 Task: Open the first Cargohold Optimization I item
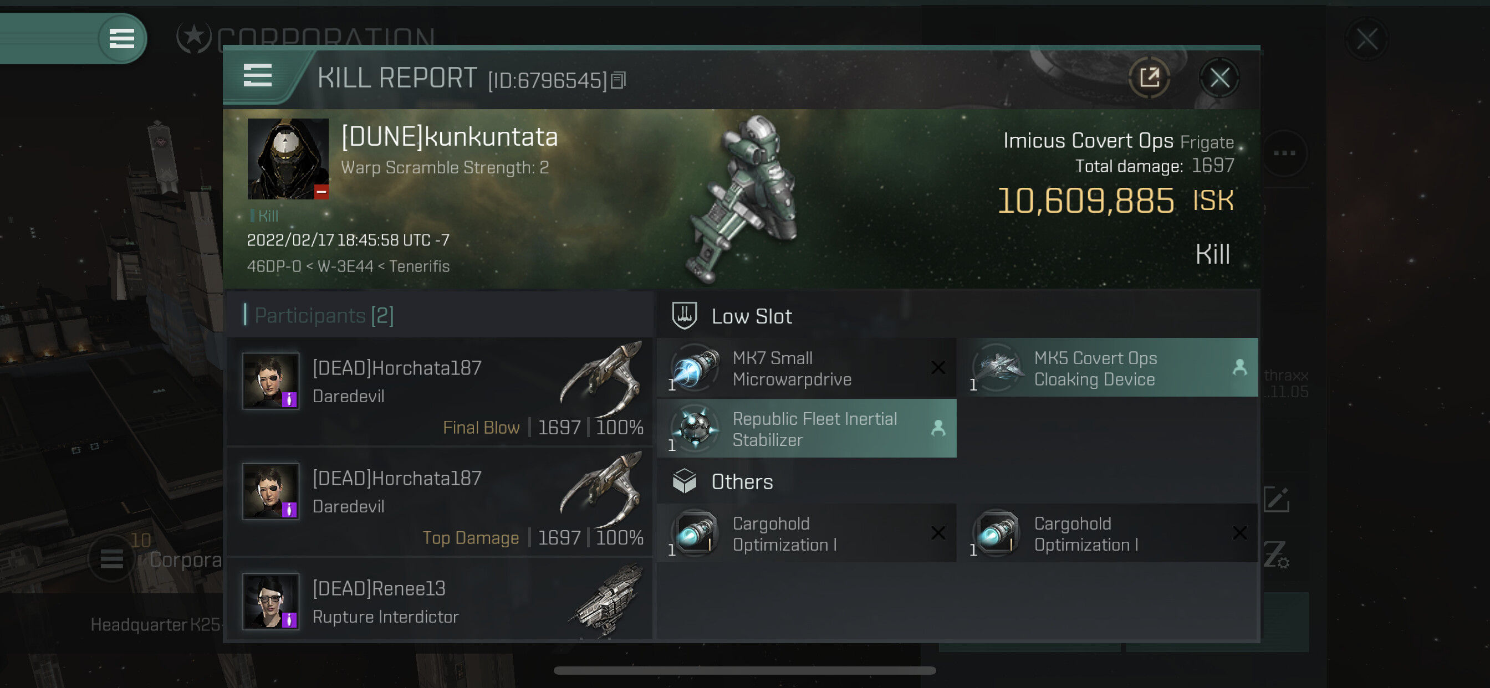[807, 533]
